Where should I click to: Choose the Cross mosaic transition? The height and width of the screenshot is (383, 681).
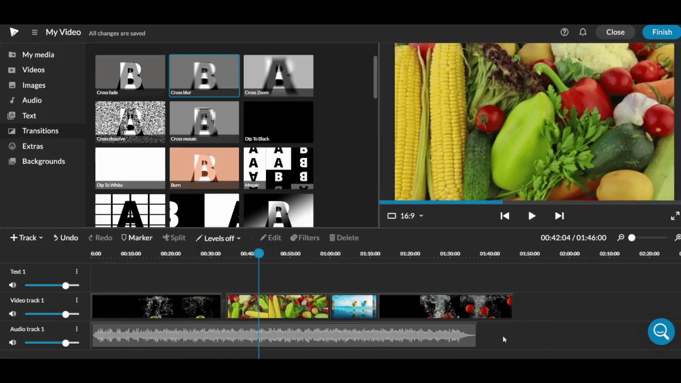click(x=204, y=122)
